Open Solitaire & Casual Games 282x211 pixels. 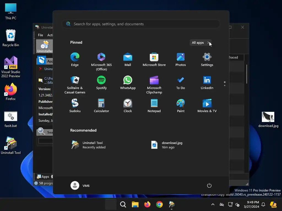click(x=75, y=85)
